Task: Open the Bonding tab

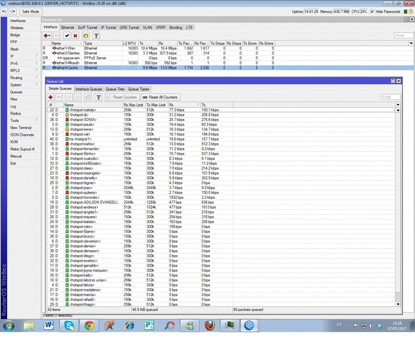Action: (176, 27)
